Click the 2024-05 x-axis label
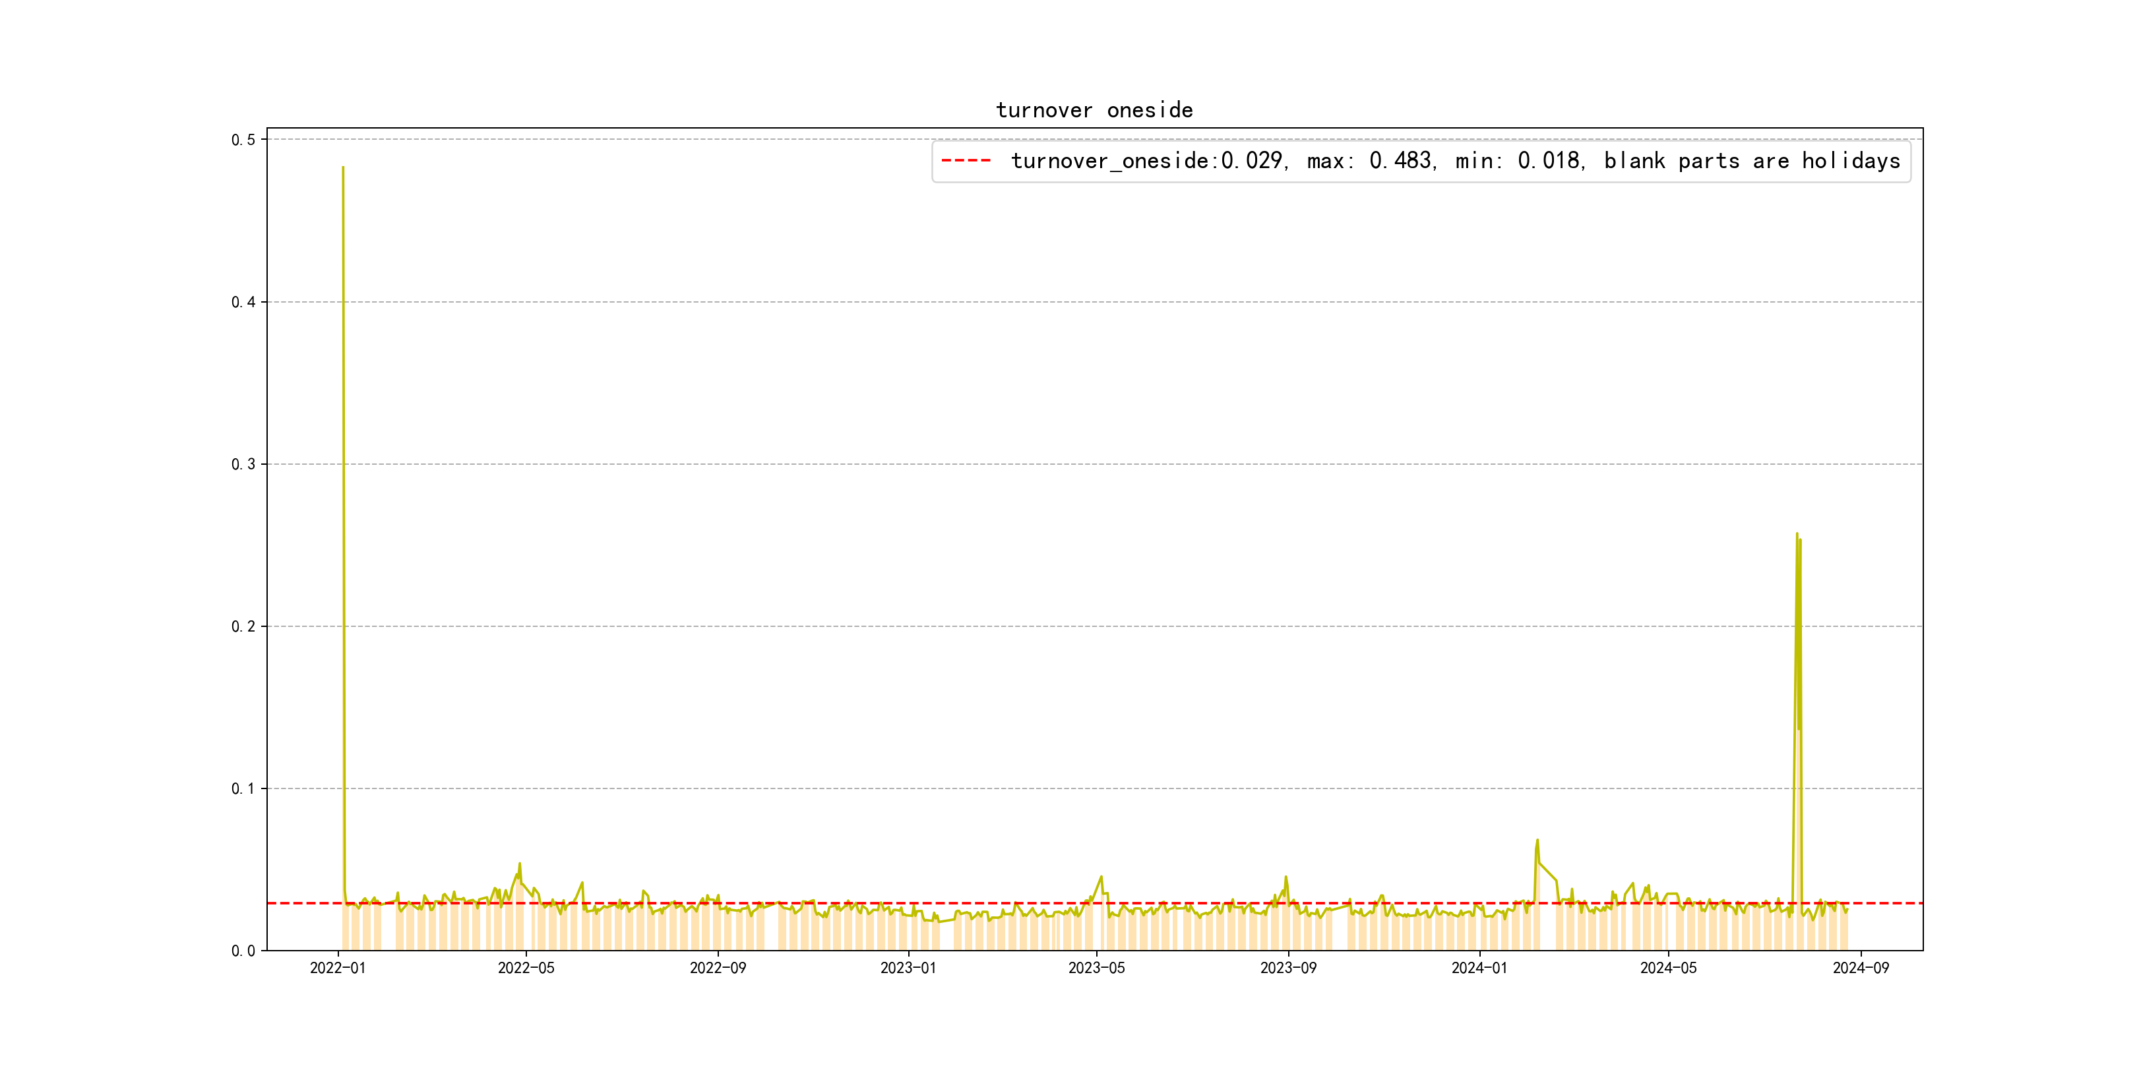This screenshot has height=1068, width=2137. [1668, 968]
